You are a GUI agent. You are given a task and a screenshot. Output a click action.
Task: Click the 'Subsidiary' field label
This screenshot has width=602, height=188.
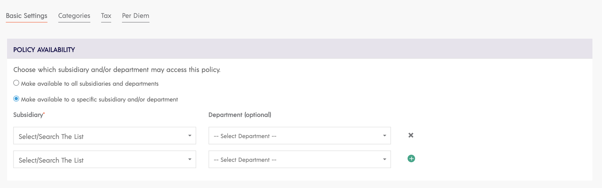coord(29,115)
